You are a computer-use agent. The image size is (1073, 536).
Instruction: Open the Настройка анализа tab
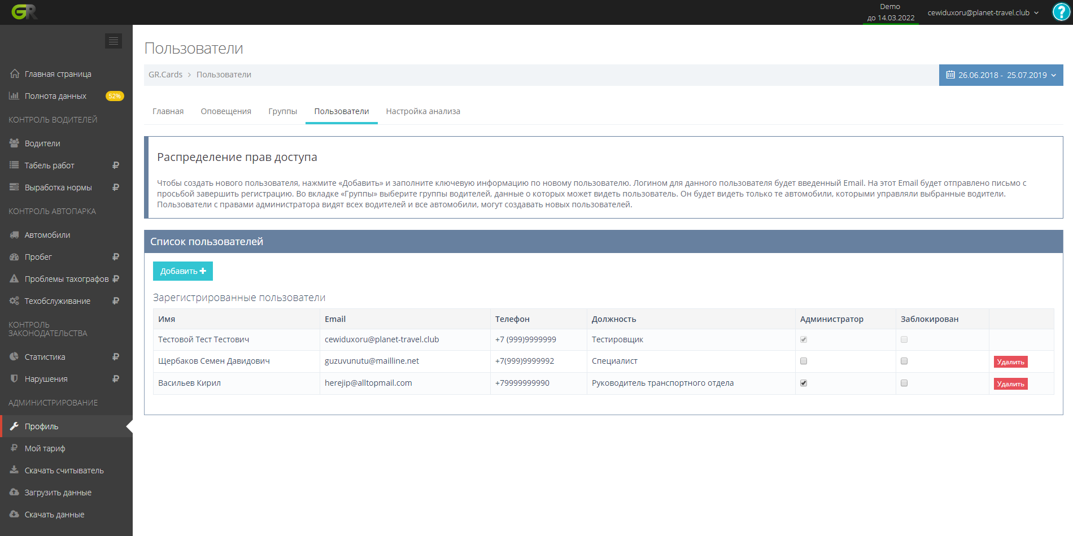point(423,111)
